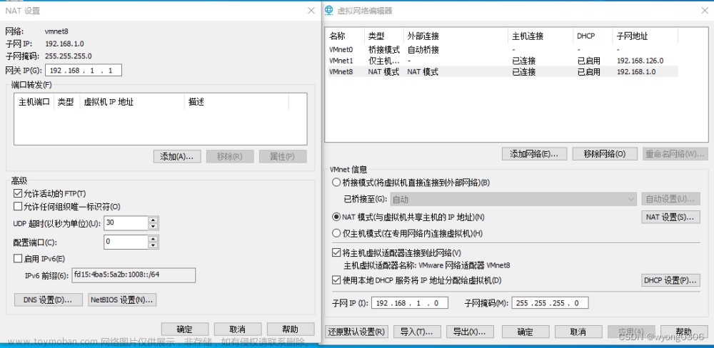Increase 配置端口 with up arrow
This screenshot has height=348, width=714.
(153, 239)
